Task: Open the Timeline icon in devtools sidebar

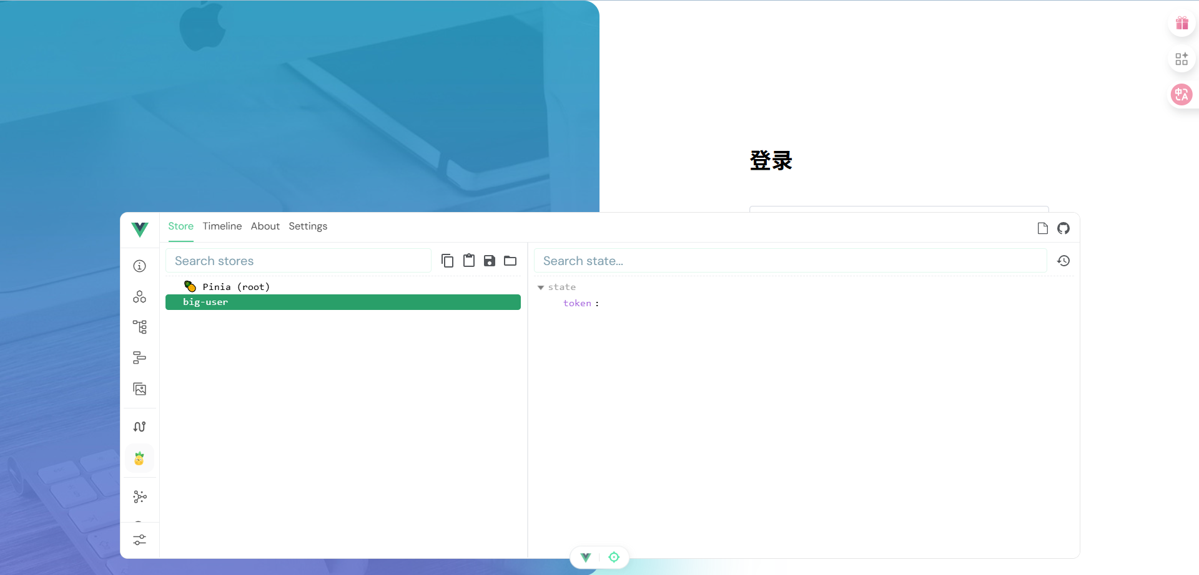Action: 140,357
